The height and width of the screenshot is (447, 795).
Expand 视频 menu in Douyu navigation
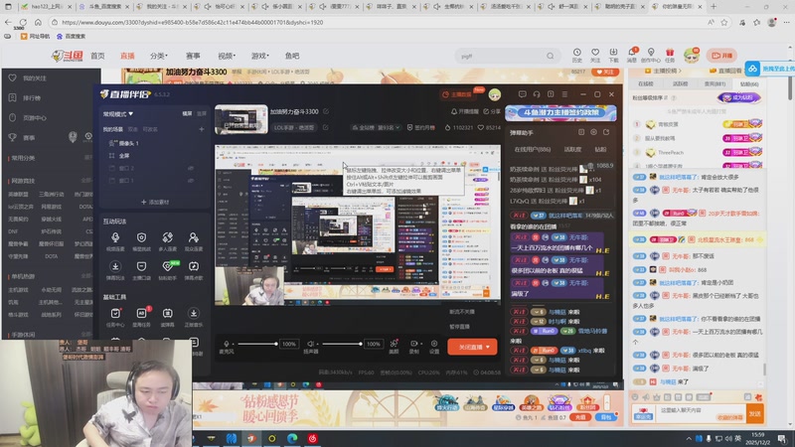[x=227, y=56]
